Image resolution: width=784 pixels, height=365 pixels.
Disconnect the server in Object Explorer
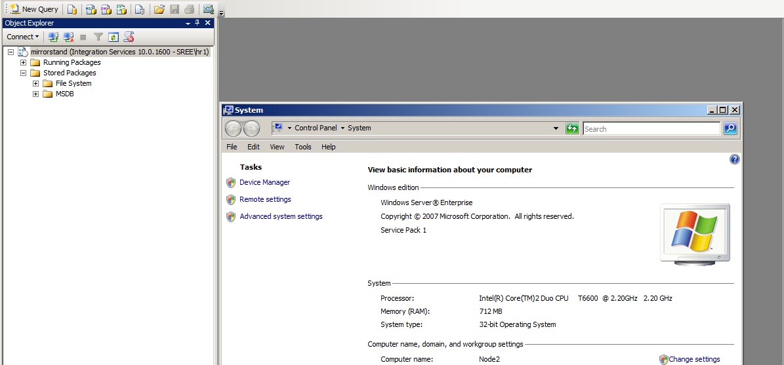pyautogui.click(x=68, y=37)
